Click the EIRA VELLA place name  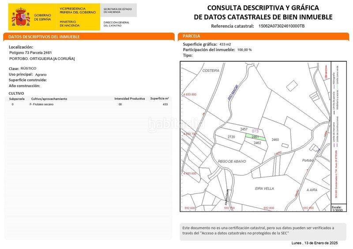pos(264,189)
